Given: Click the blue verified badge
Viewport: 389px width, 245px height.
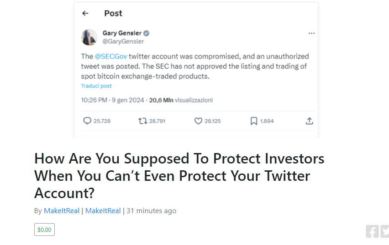Looking at the screenshot, I should [x=147, y=33].
